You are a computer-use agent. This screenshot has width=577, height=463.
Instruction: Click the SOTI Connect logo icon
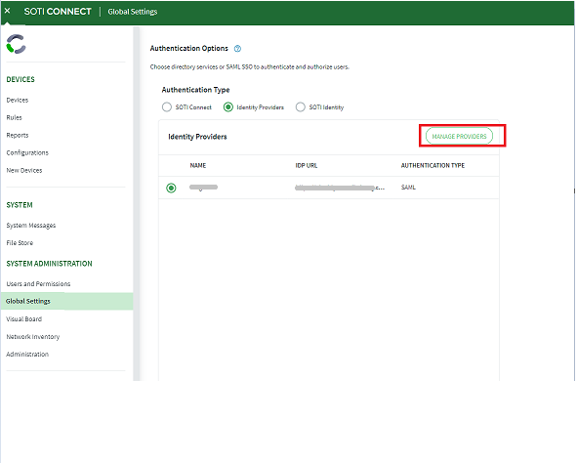tap(17, 44)
